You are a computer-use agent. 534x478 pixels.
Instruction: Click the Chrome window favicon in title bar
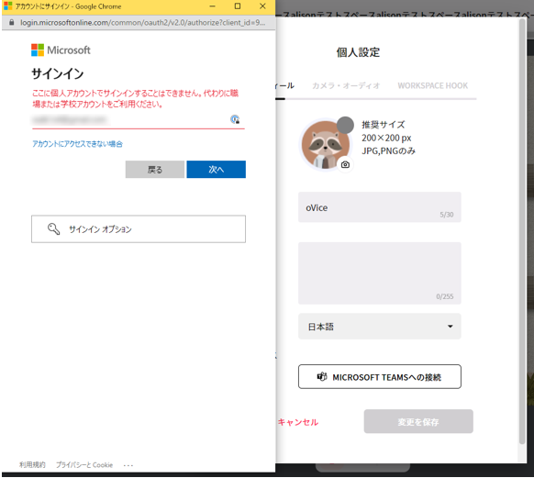click(7, 6)
